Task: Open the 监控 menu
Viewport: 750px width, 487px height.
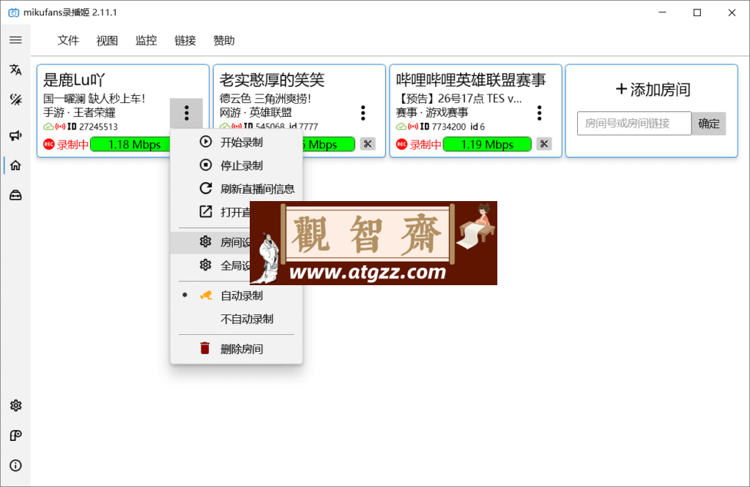Action: [x=146, y=41]
